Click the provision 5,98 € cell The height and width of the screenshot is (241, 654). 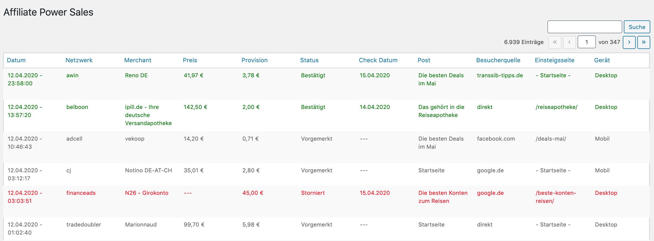tap(251, 225)
